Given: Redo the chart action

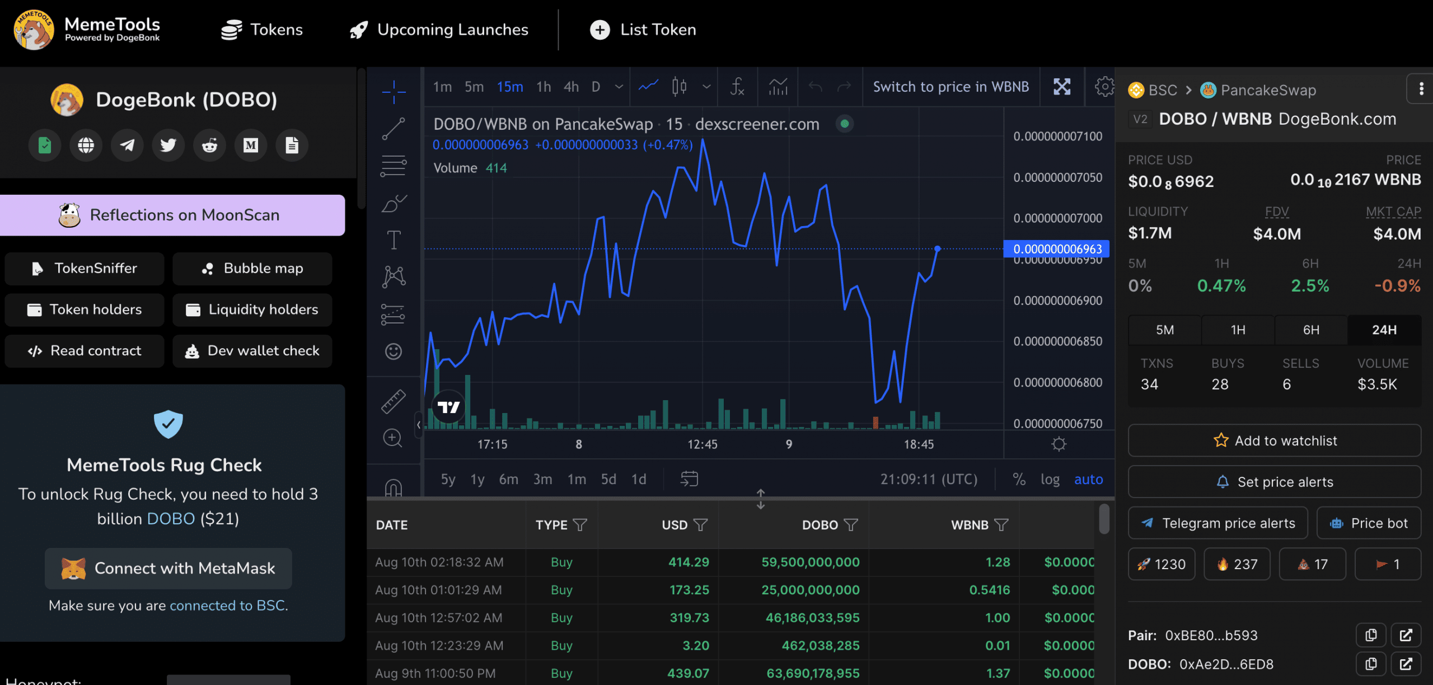Looking at the screenshot, I should tap(844, 87).
